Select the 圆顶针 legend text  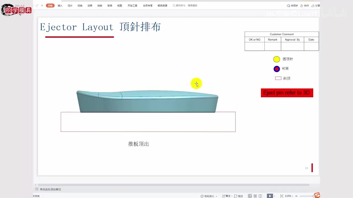click(x=288, y=59)
